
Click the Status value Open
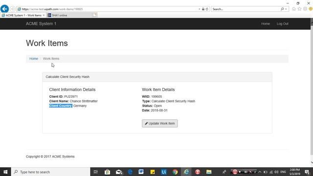[x=157, y=106]
